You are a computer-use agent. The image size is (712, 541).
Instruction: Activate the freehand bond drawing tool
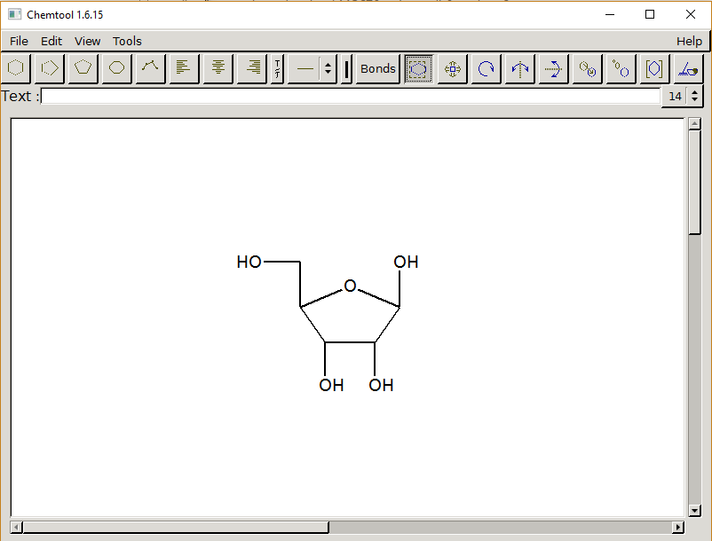[x=149, y=68]
